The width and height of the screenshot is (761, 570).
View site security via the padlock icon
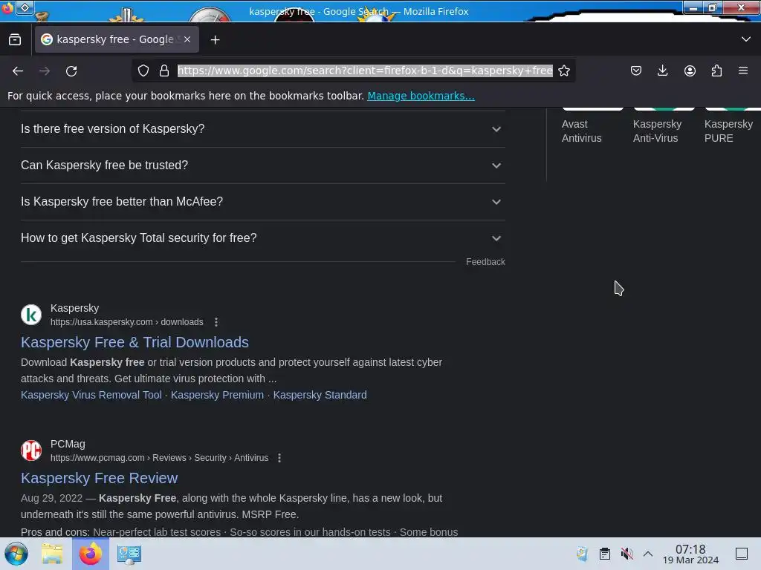pos(164,71)
